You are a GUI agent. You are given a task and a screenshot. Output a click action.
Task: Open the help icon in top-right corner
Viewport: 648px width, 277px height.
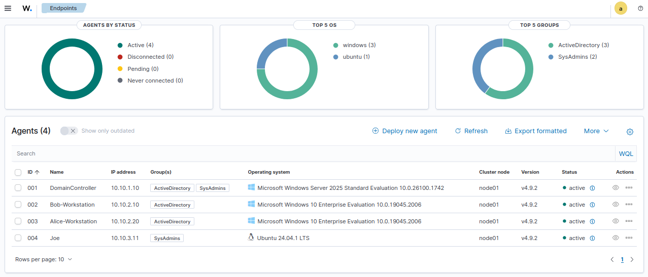[640, 9]
